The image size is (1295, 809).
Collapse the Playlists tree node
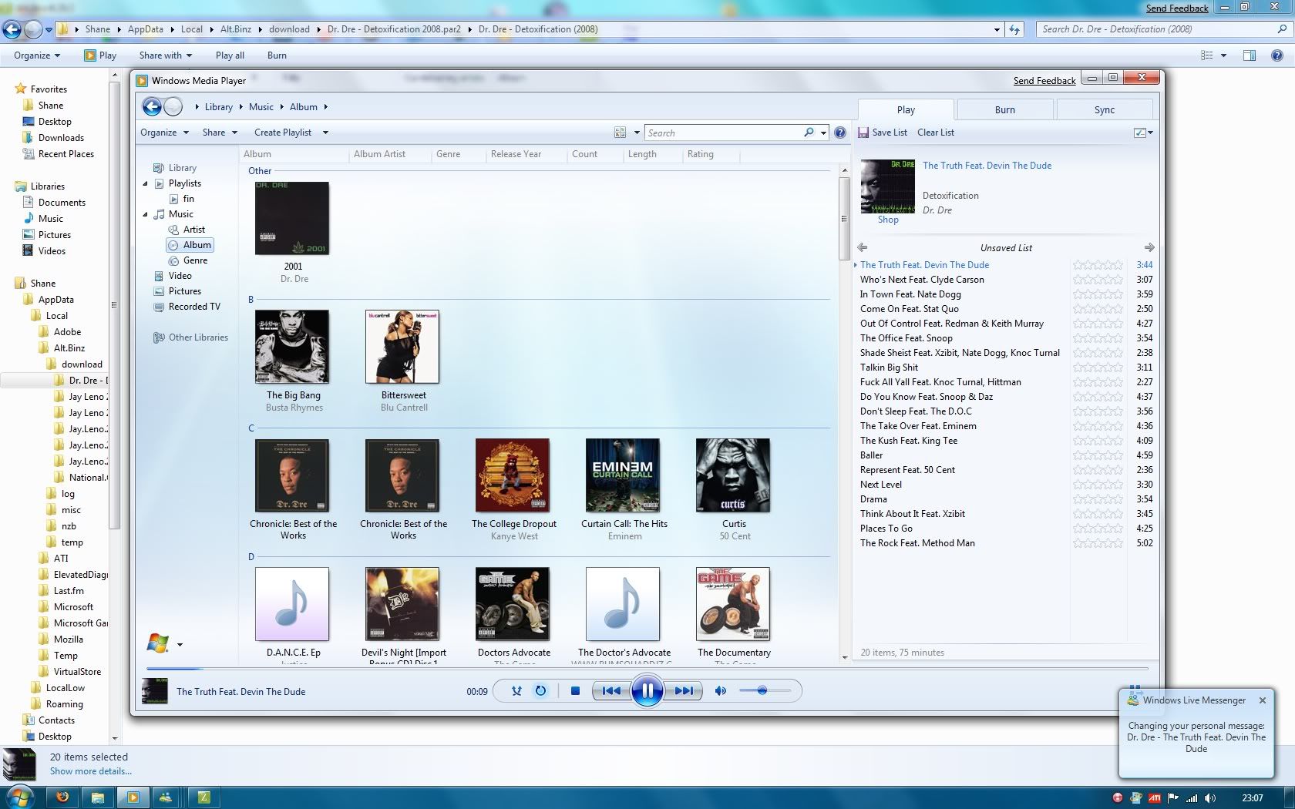coord(146,183)
